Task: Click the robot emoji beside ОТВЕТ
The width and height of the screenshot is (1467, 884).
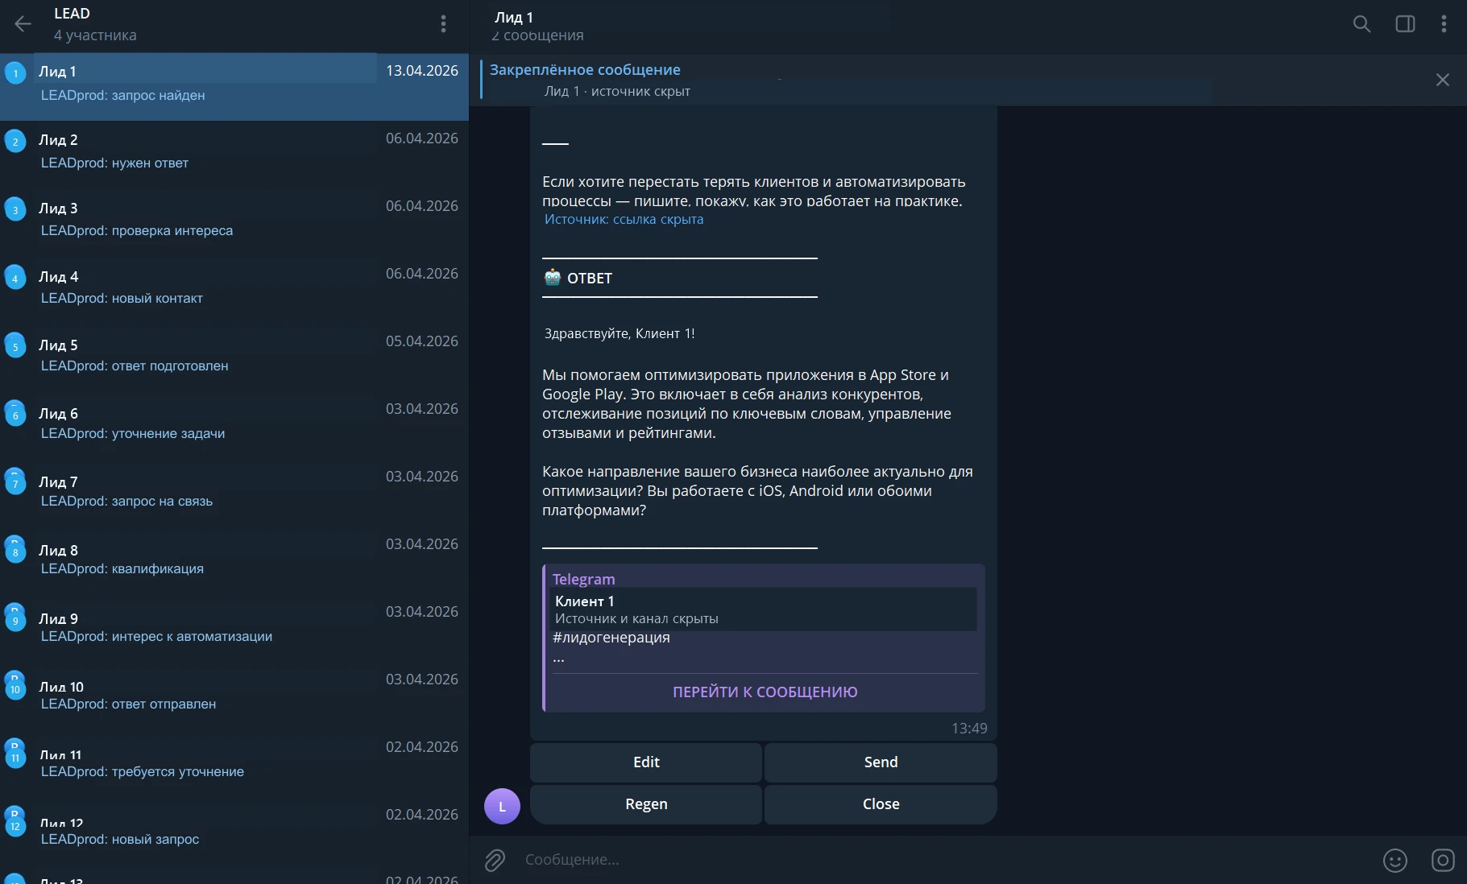Action: click(552, 278)
